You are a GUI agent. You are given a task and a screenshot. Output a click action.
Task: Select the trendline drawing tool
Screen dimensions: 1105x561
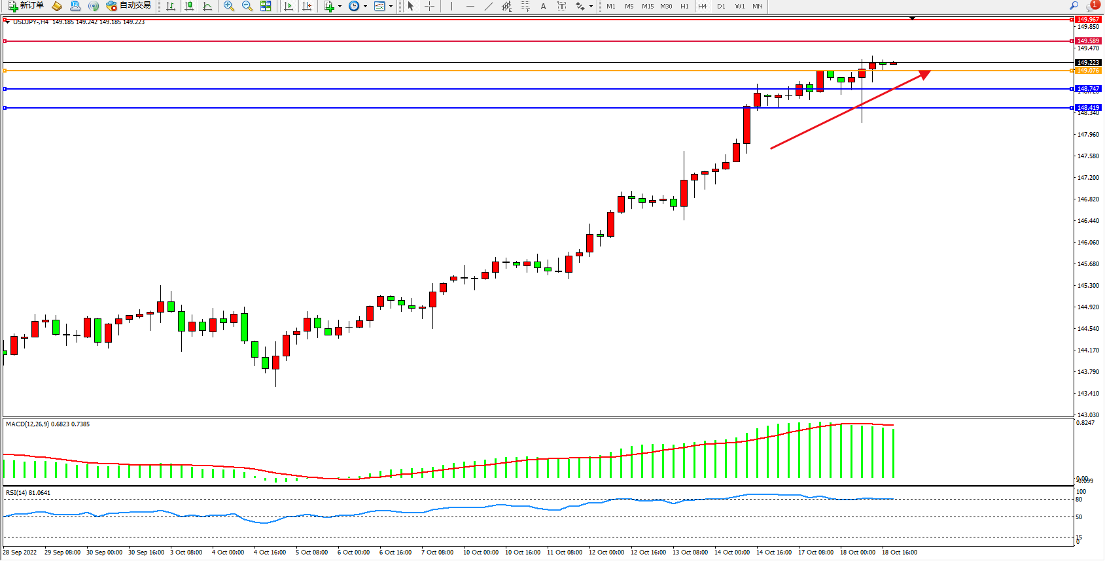[488, 6]
